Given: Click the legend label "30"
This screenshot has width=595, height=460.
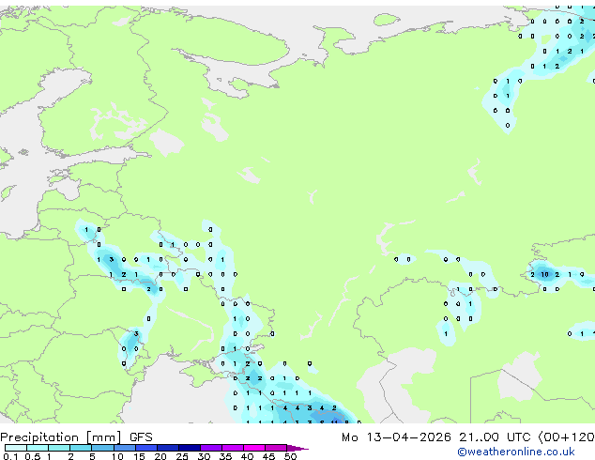Looking at the screenshot, I should click(x=204, y=456).
